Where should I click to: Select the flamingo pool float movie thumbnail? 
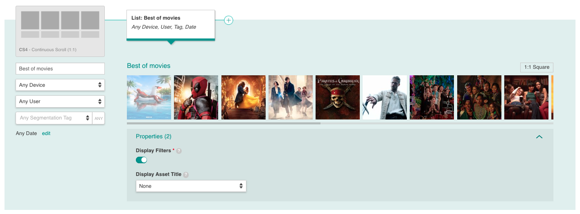(149, 97)
